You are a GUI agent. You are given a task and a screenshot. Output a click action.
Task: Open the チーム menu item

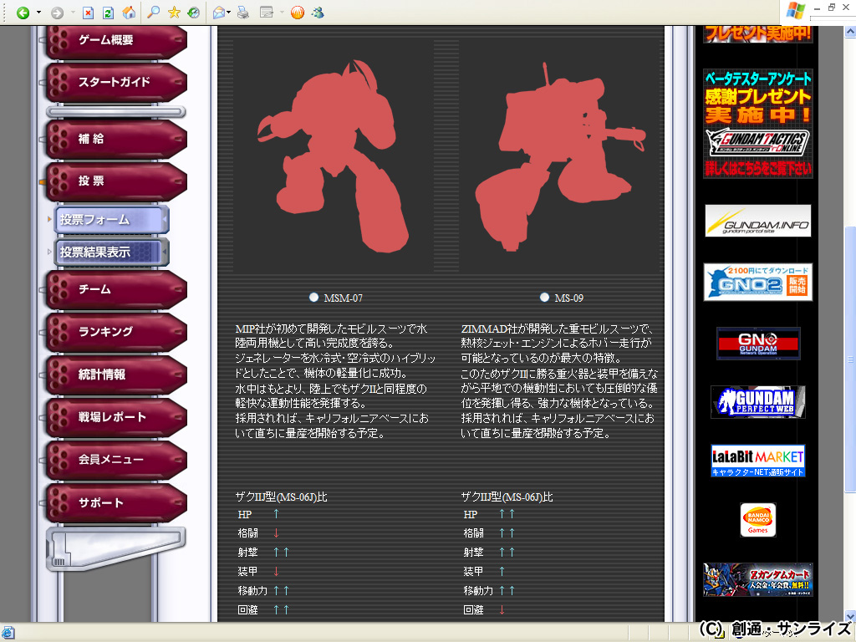(x=116, y=289)
